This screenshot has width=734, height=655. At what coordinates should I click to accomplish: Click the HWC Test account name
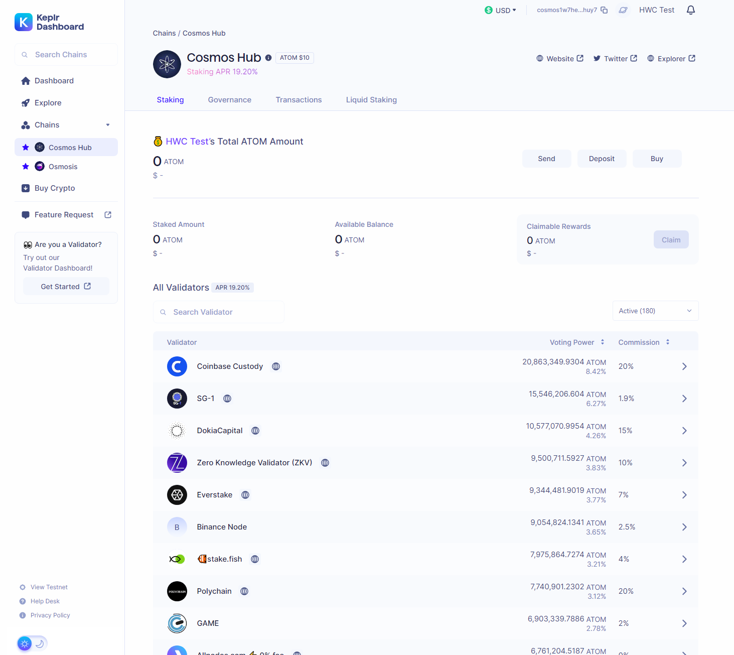coord(657,10)
